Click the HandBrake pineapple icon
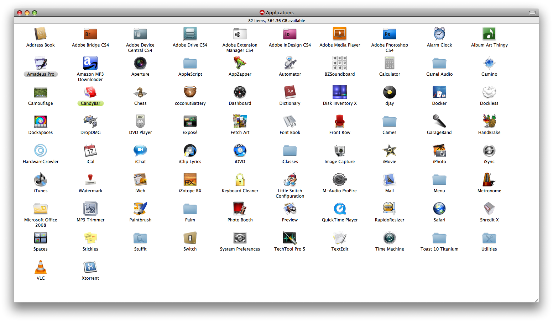 (489, 121)
